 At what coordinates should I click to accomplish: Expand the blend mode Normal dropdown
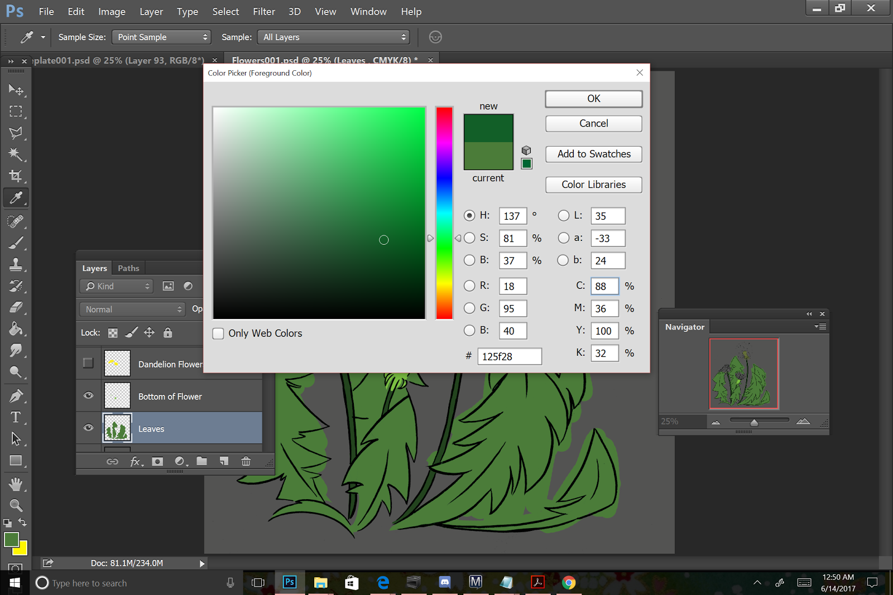(132, 309)
